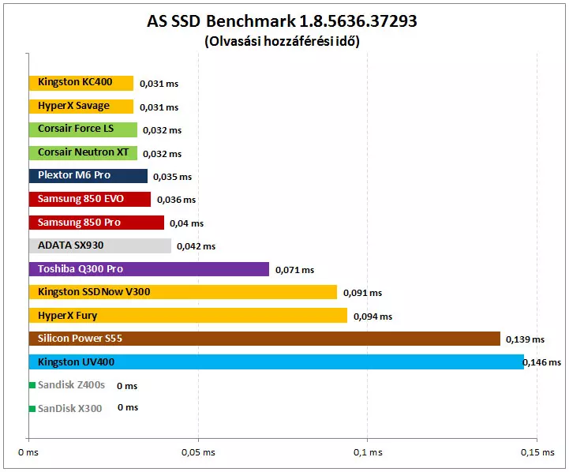Select the Kingston UV400 bar
569x472 pixels.
[276, 361]
